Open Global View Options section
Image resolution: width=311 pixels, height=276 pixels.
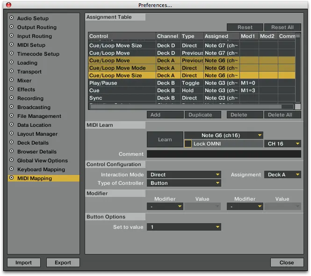click(42, 160)
